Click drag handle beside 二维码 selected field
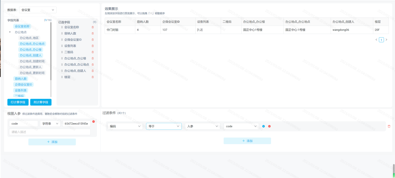 (x=62, y=52)
